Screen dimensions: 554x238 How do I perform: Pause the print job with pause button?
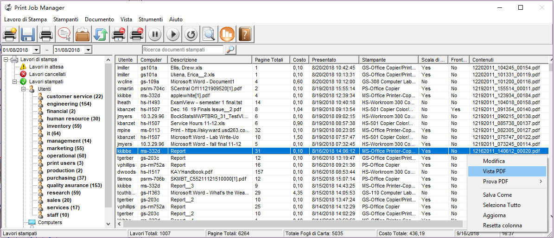point(155,35)
